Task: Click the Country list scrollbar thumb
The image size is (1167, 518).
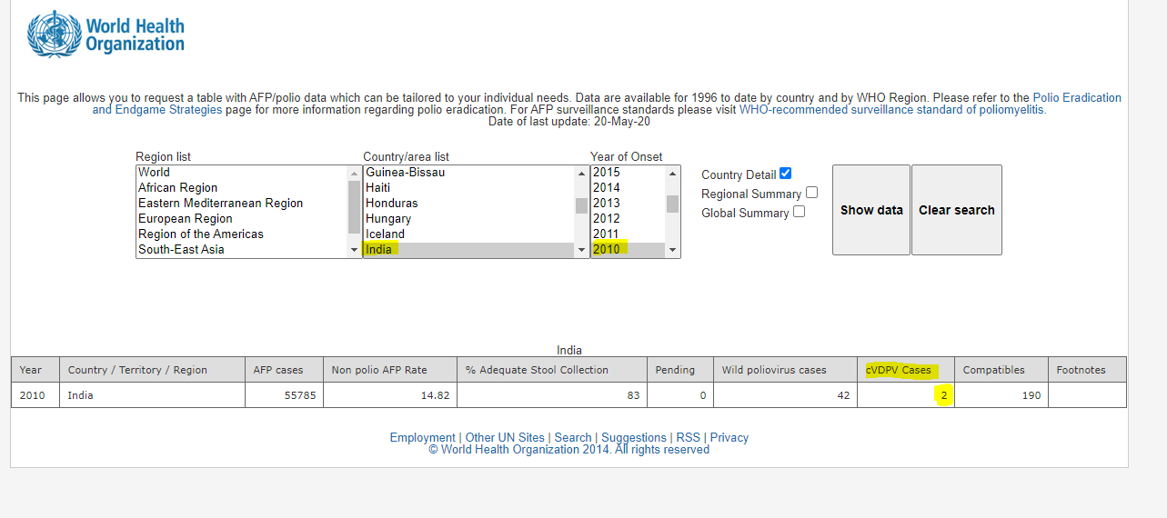Action: (582, 205)
